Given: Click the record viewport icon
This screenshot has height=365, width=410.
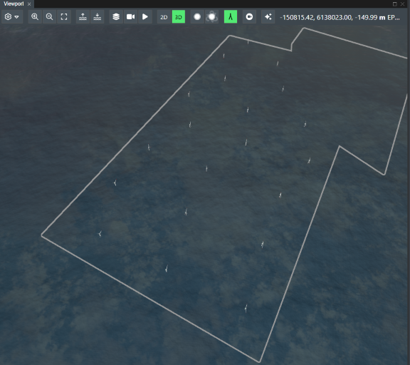Looking at the screenshot, I should pos(249,17).
